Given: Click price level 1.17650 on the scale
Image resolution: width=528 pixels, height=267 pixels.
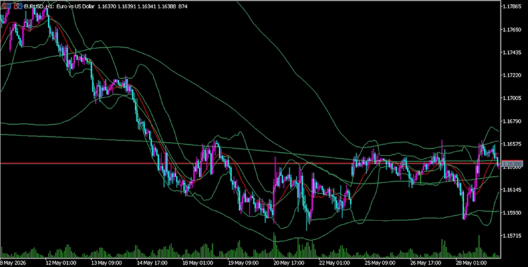Looking at the screenshot, I should [x=513, y=29].
